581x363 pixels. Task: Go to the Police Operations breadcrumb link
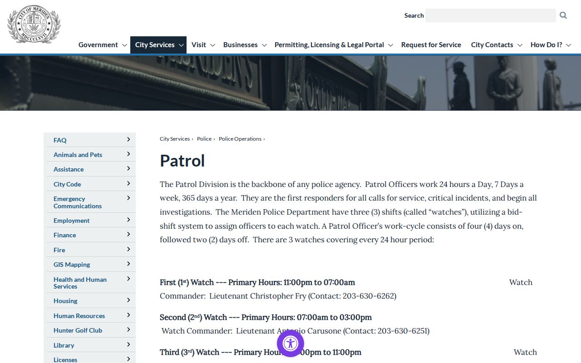point(240,139)
